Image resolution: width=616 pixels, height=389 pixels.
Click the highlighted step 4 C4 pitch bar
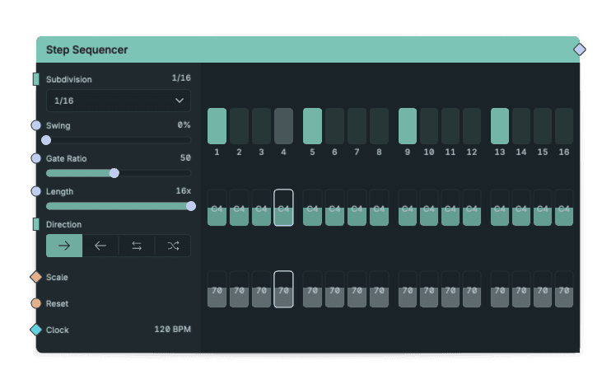tap(283, 208)
